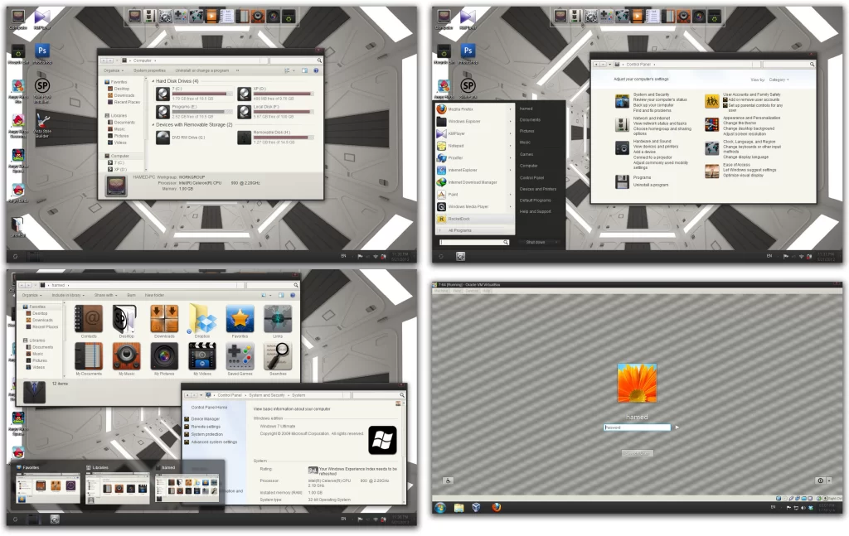849x536 pixels.
Task: Collapse the Hard Disk Drives group
Action: 154,81
